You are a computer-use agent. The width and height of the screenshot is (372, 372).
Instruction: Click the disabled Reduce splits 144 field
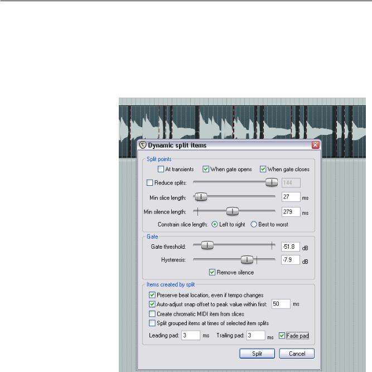click(x=291, y=183)
